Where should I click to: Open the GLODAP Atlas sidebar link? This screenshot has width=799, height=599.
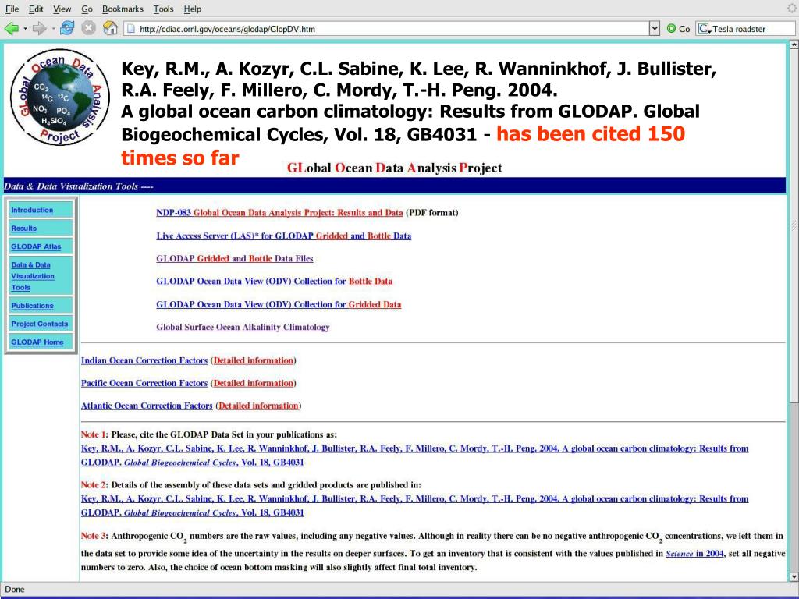pos(36,246)
